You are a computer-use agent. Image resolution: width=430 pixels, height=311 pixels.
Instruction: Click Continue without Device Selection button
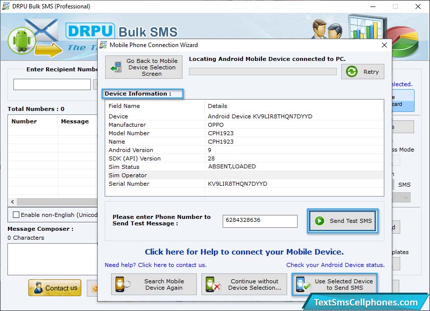(x=244, y=284)
